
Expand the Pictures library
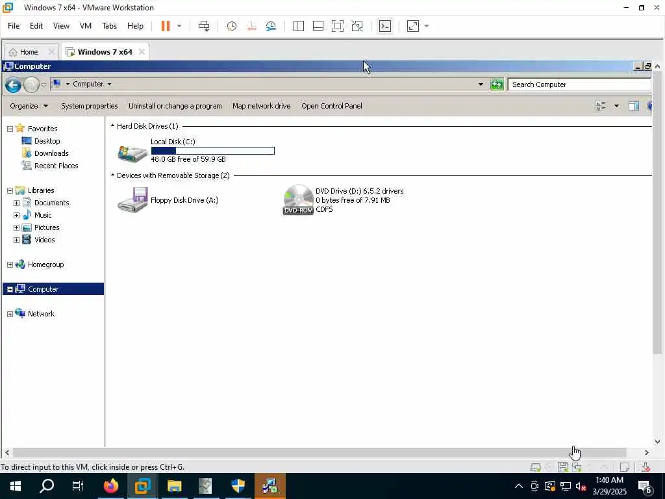pos(16,227)
